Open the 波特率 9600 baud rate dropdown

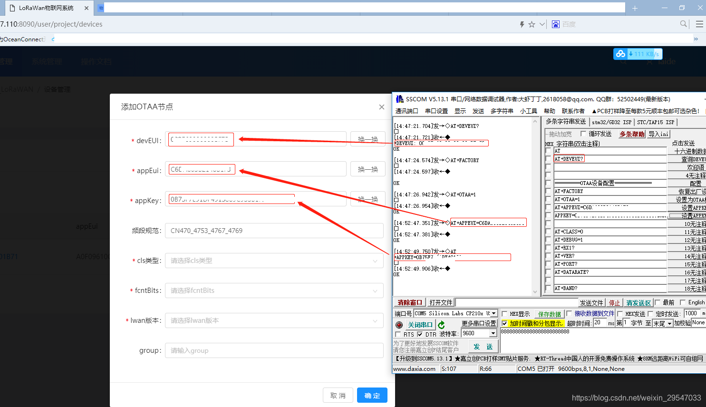(x=493, y=333)
